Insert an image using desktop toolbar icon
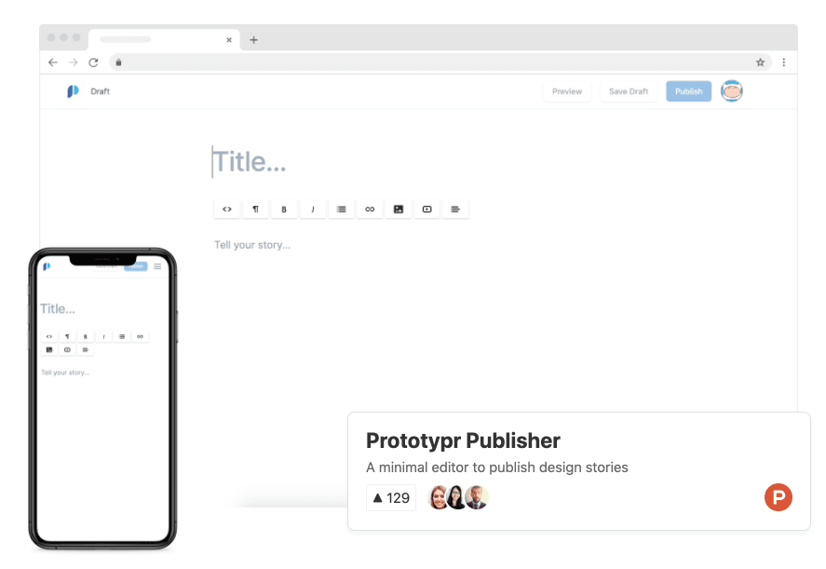 [399, 210]
